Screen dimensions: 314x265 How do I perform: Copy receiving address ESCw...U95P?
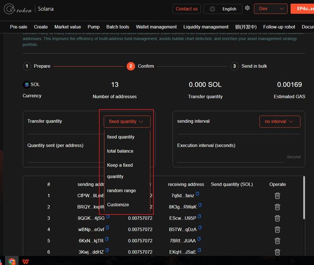click(x=200, y=217)
